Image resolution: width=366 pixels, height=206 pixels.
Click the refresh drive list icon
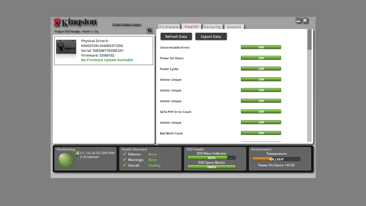149,31
